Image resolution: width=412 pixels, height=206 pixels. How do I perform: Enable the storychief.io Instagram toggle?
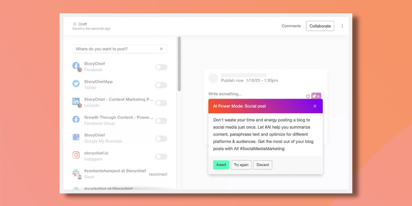[x=161, y=157]
